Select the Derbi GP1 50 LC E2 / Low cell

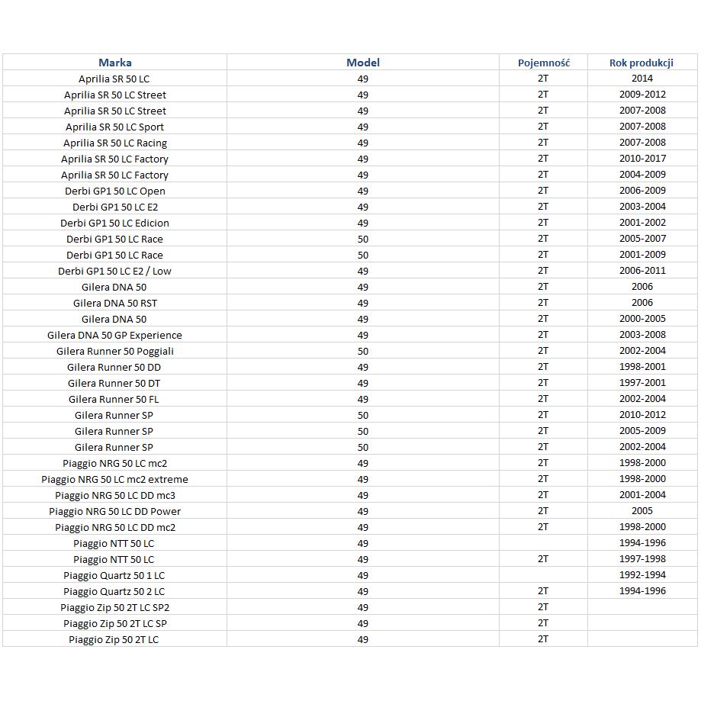tap(114, 271)
